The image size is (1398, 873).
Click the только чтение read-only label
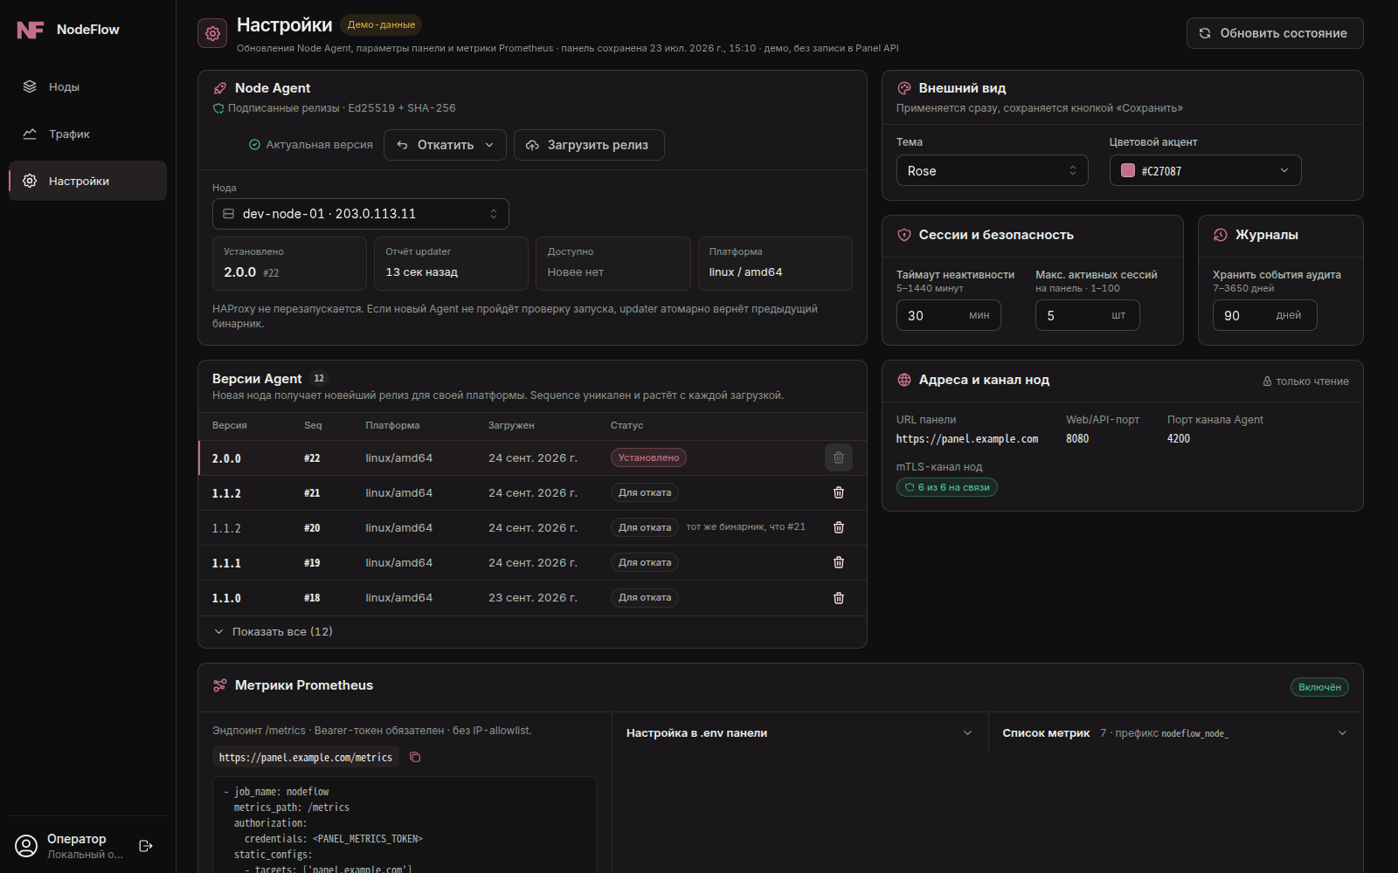tap(1305, 382)
